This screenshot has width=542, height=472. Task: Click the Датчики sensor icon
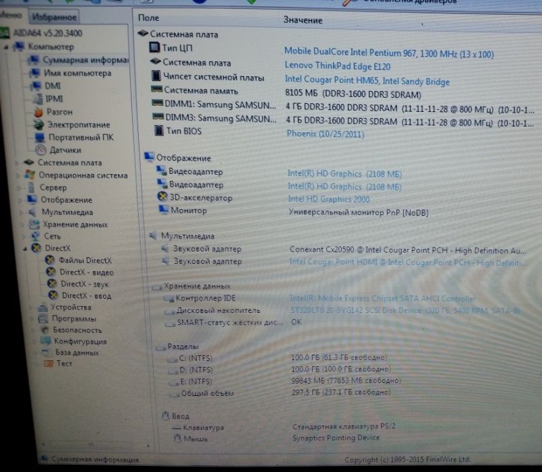click(41, 150)
